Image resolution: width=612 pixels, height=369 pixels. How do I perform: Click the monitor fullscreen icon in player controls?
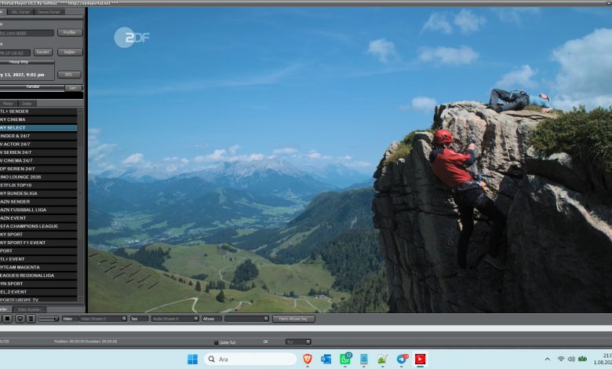click(x=20, y=319)
